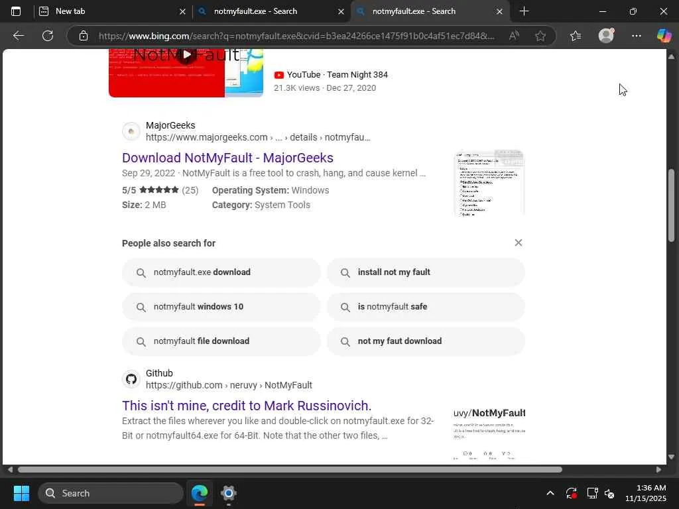Open Settings and more ellipsis menu
679x509 pixels.
point(636,36)
